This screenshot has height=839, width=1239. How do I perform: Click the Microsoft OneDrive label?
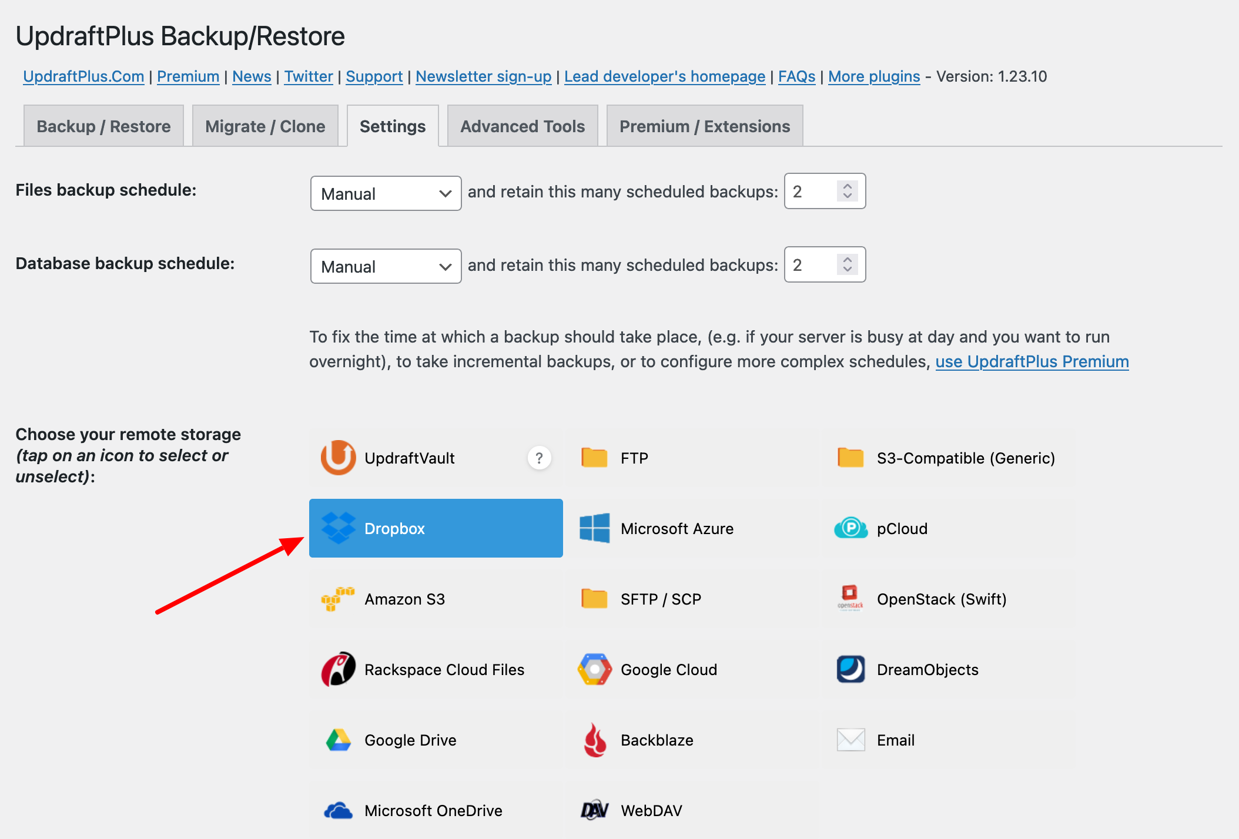[x=433, y=810]
